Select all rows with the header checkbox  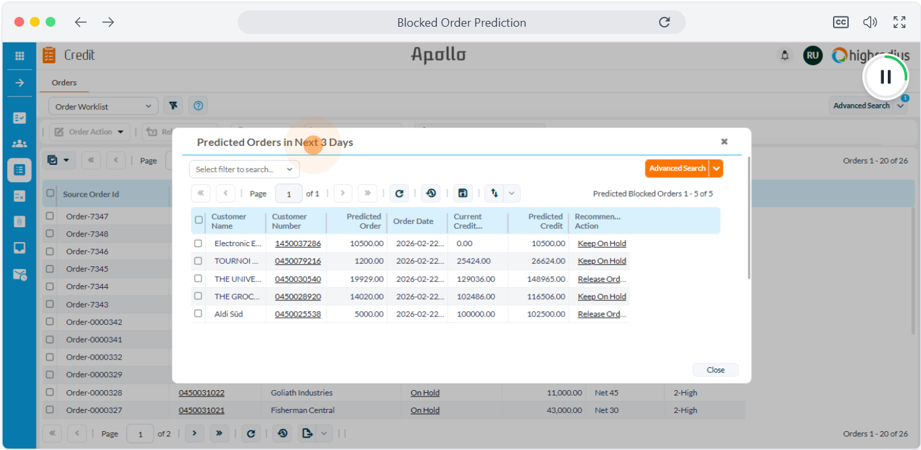pyautogui.click(x=199, y=219)
